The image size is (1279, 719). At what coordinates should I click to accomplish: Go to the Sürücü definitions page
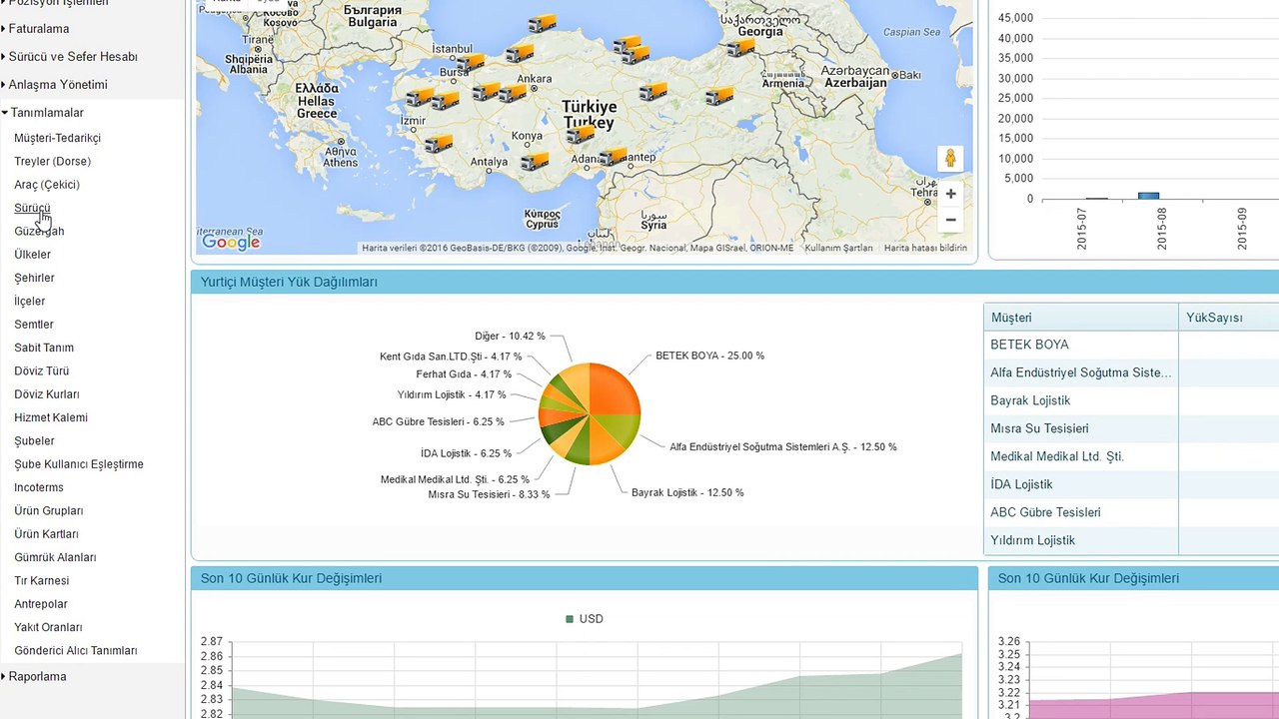click(32, 208)
